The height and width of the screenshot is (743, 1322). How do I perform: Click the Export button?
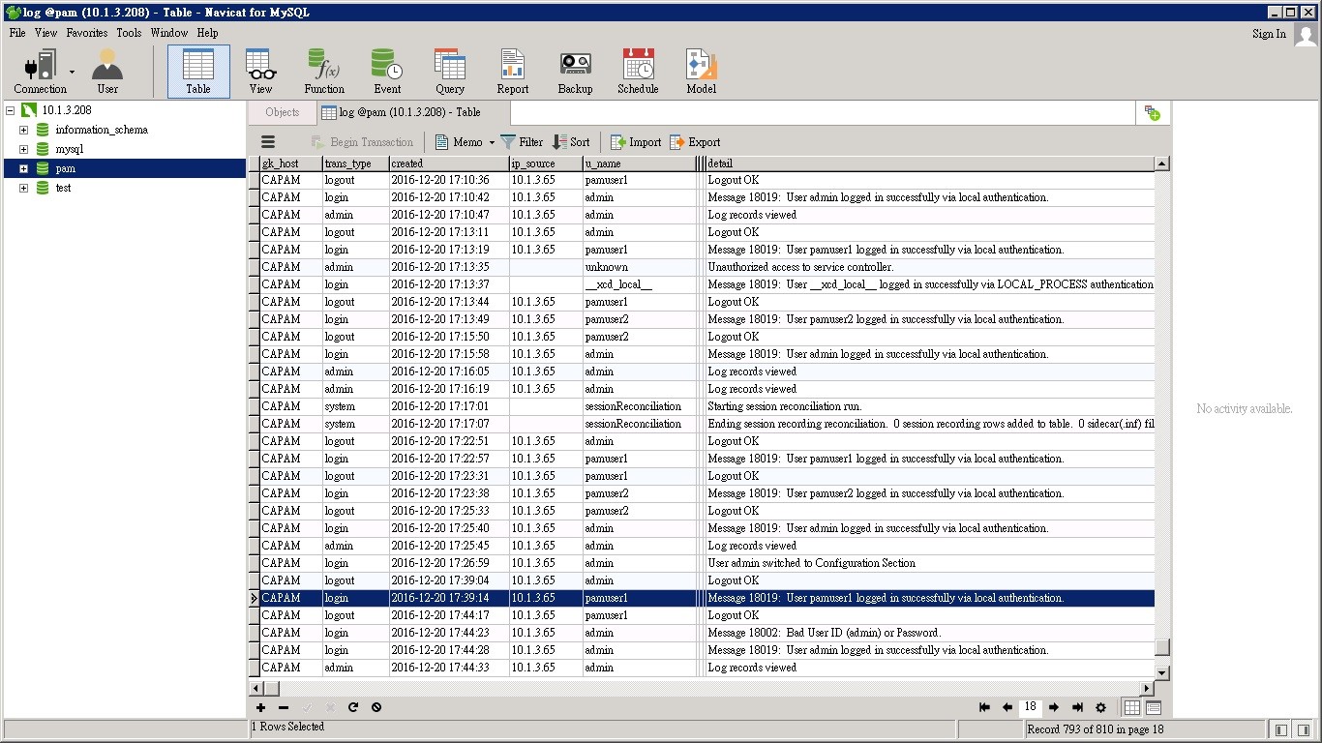click(x=695, y=142)
